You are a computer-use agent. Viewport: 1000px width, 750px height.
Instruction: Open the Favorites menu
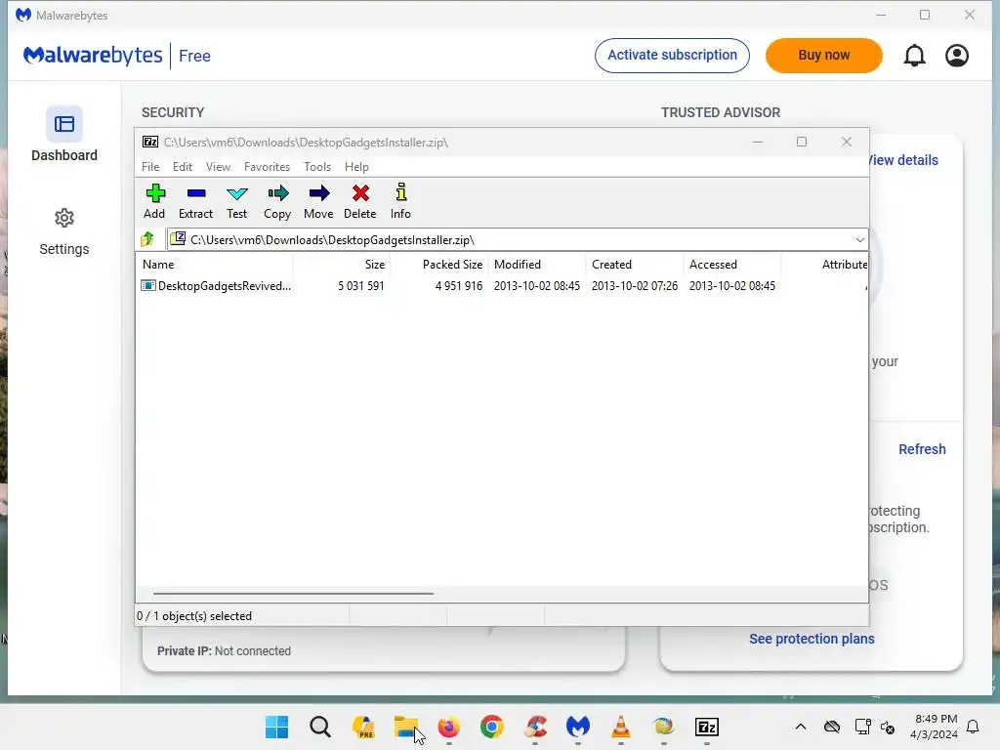[267, 166]
